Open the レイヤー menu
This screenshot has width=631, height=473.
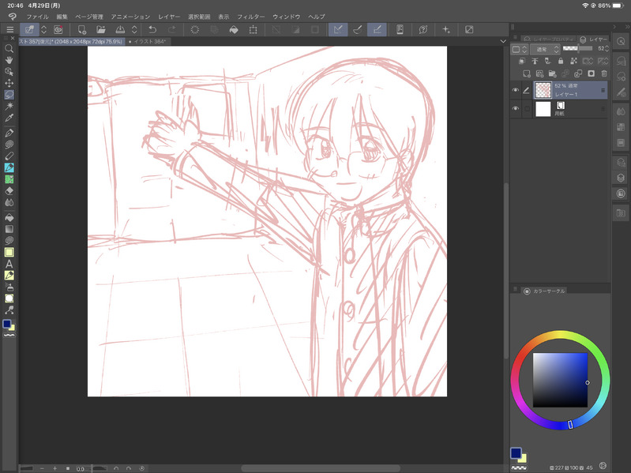[x=169, y=17]
